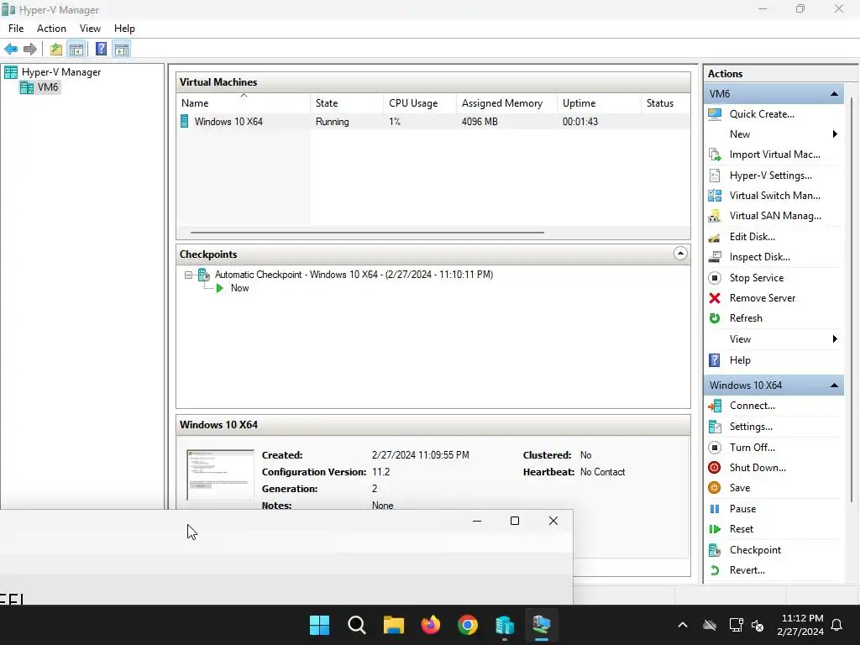Toggle the Show/Hide Console Tree icon
The image size is (860, 645).
click(76, 50)
